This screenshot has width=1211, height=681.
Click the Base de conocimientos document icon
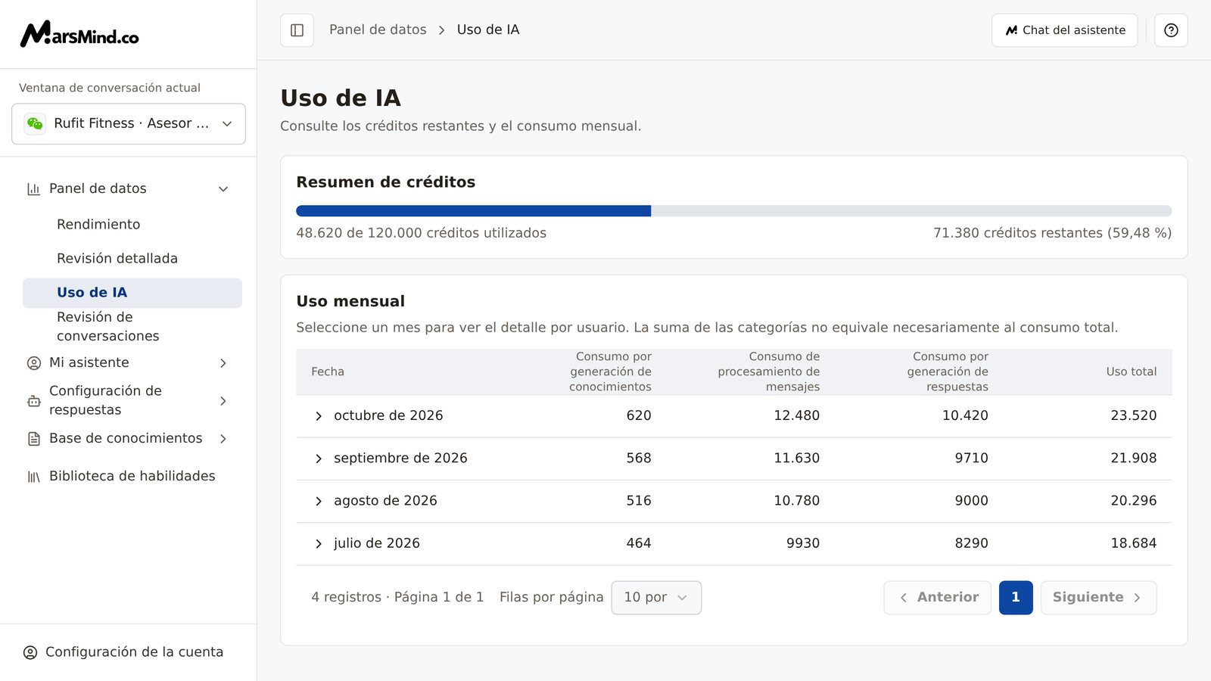[x=33, y=439]
